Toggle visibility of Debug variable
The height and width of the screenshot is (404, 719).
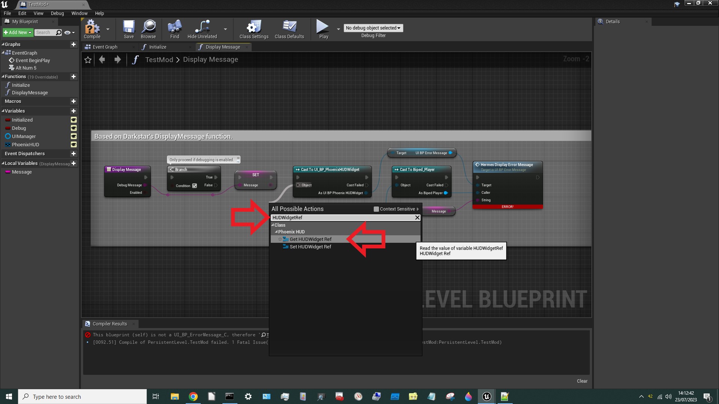[x=74, y=128]
